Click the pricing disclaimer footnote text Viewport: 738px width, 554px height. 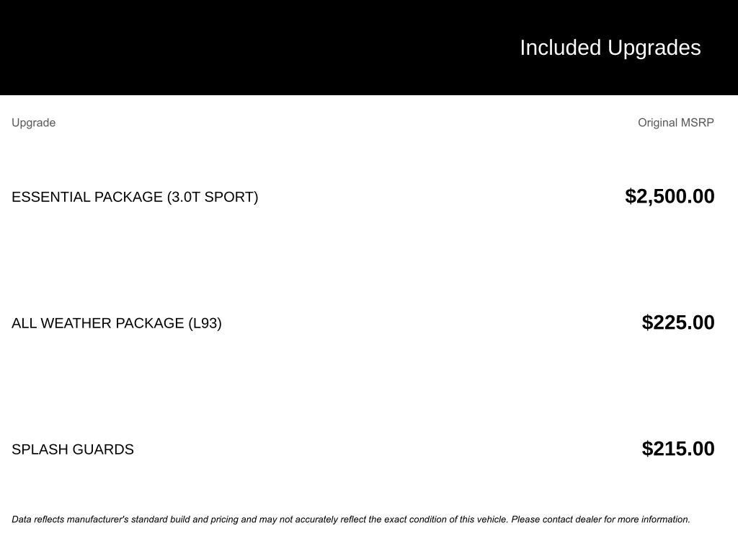coord(350,519)
